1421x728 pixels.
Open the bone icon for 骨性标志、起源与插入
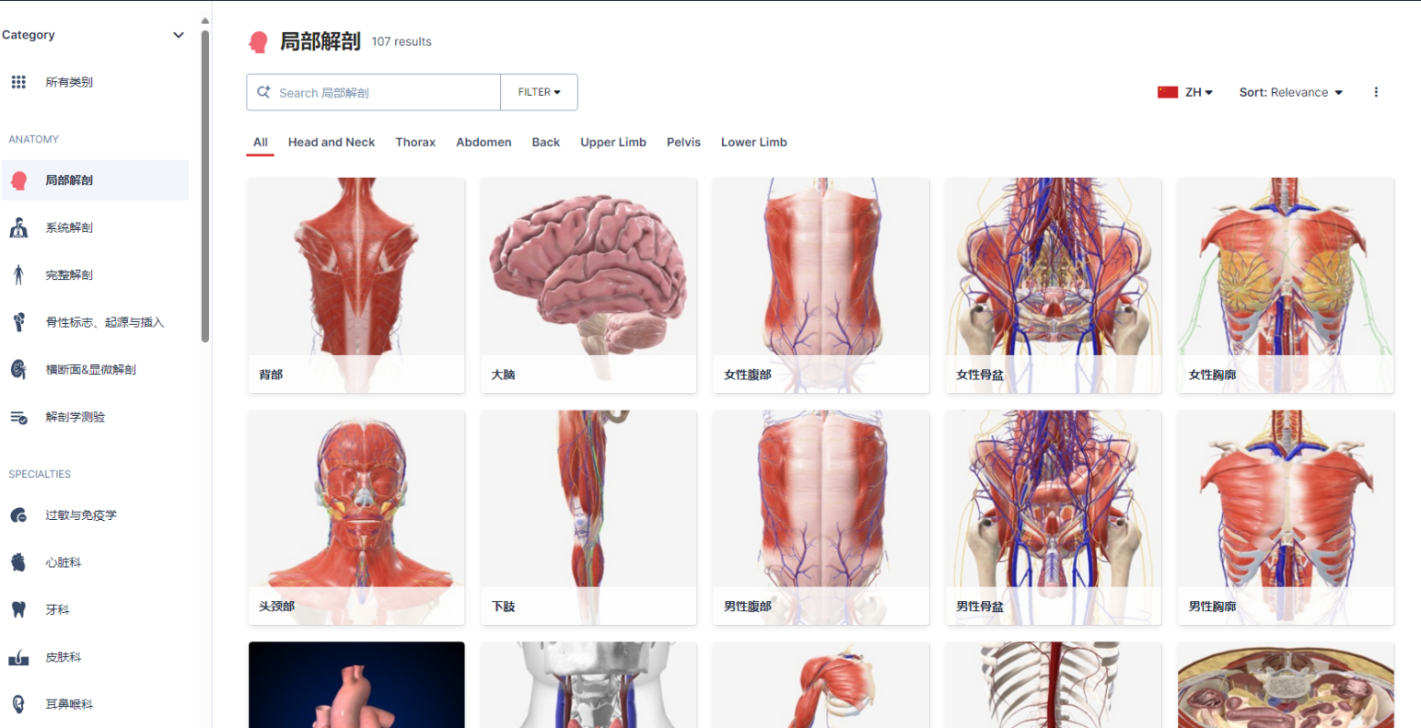tap(18, 322)
